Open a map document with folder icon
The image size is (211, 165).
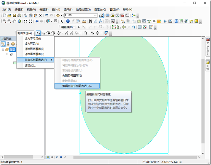point(9,16)
